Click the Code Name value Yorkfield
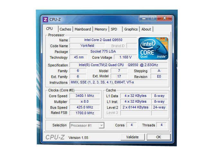 pos(87,46)
